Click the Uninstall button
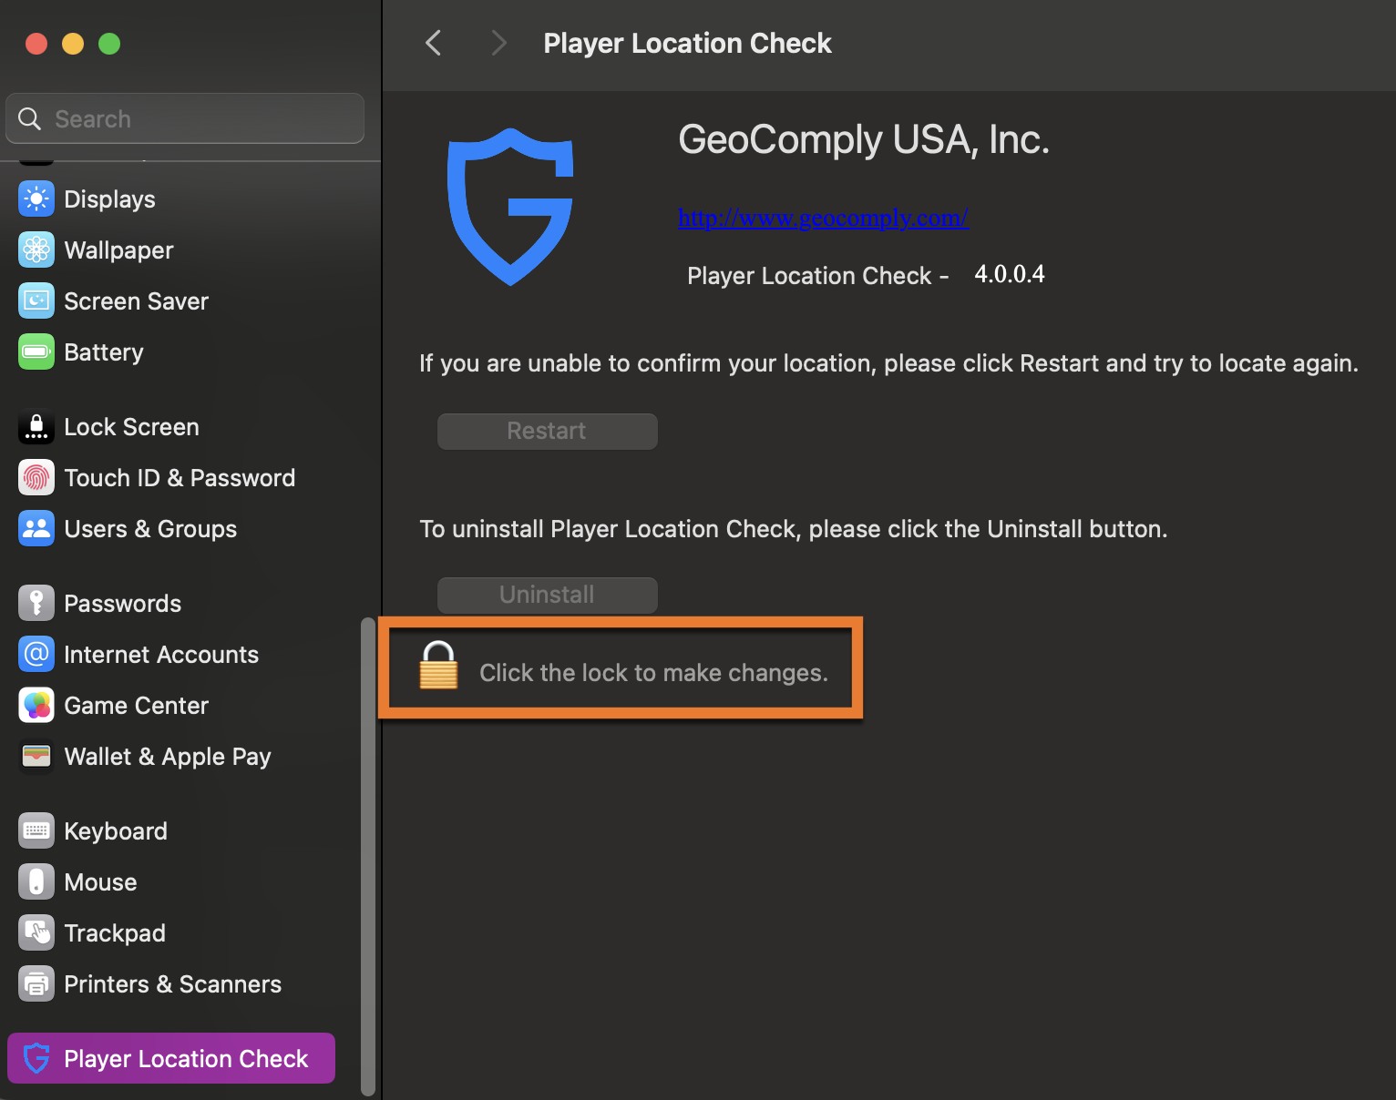 (548, 596)
